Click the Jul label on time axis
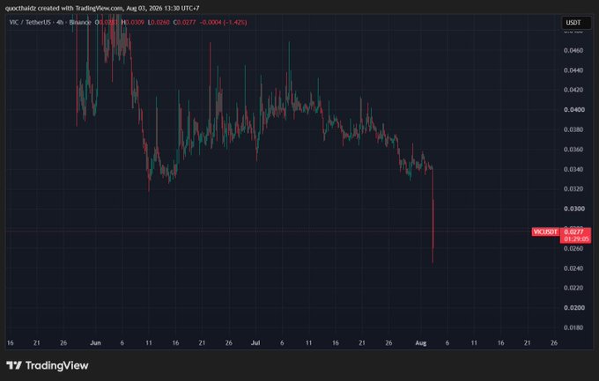Viewport: 599px width, 381px height. (x=255, y=343)
